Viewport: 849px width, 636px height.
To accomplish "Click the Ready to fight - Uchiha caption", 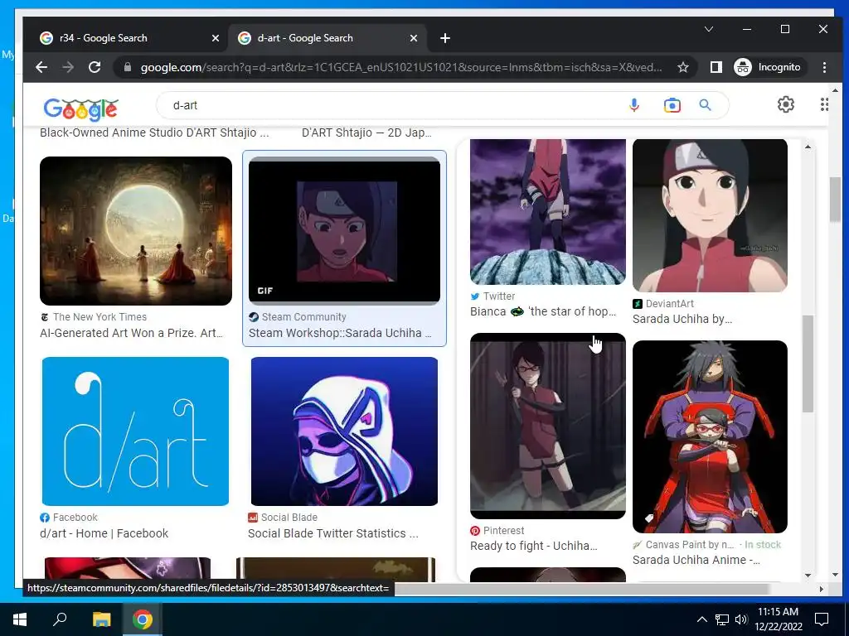I will (533, 546).
